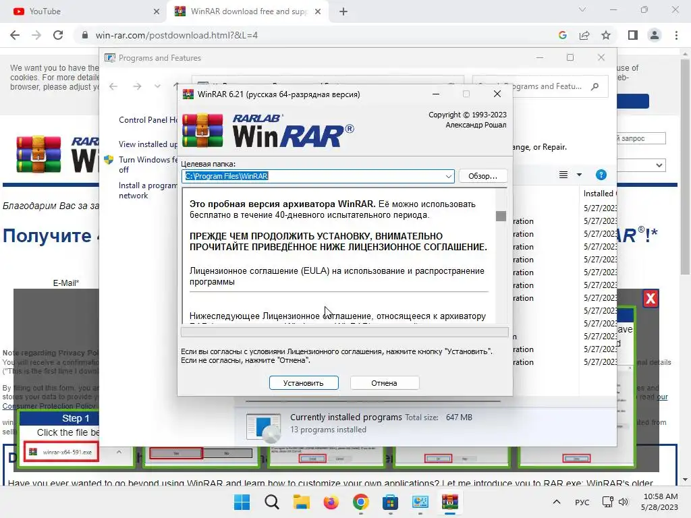This screenshot has width=691, height=518.
Task: Click the Chrome forward arrow
Action: [x=36, y=35]
